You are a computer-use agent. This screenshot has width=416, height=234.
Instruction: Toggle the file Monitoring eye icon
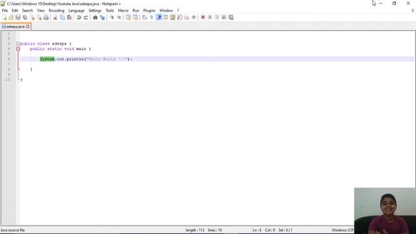194,18
